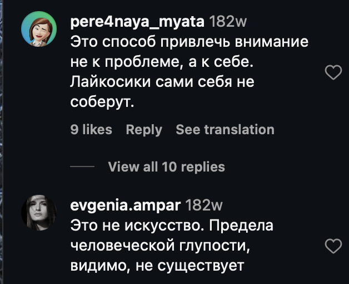
Task: Click the 182w timestamp beside pere4naya_myata
Action: (x=227, y=22)
